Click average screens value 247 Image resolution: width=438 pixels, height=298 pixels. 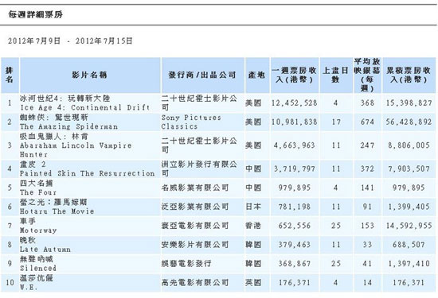[x=367, y=145]
